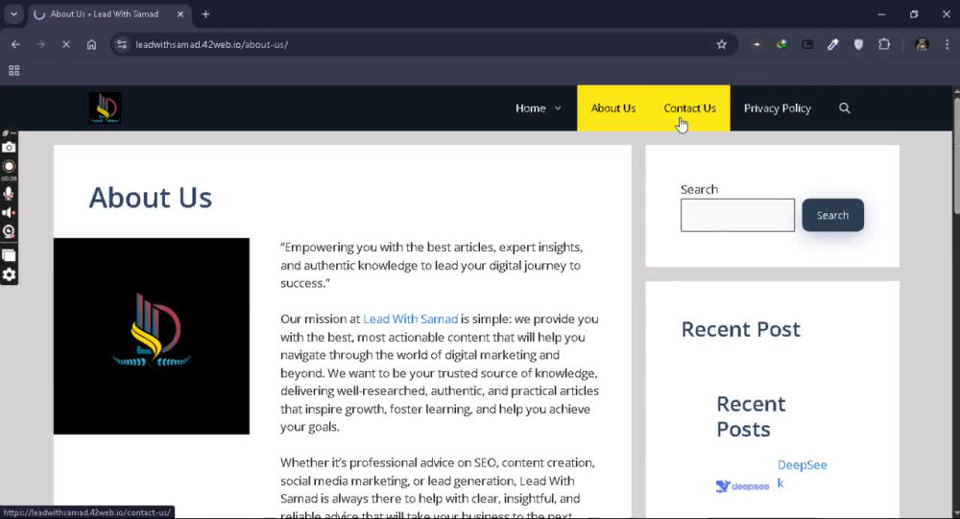Open the Chrome three-dot menu
Viewport: 960px width, 519px height.
[947, 44]
